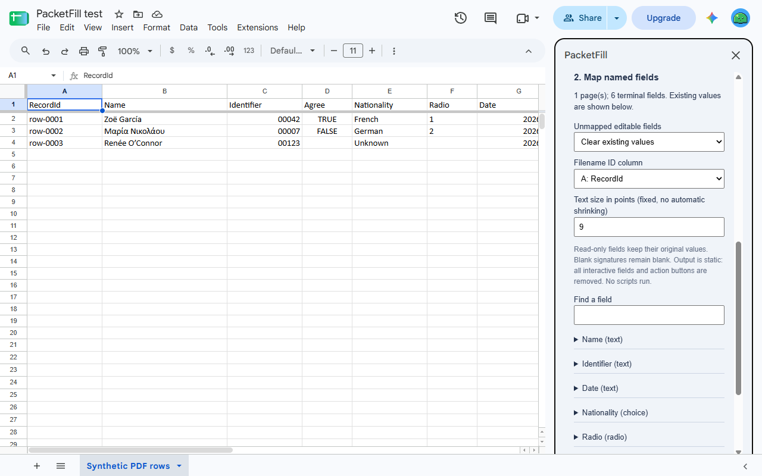Open the Default font dropdown
Image resolution: width=762 pixels, height=476 pixels.
(292, 51)
